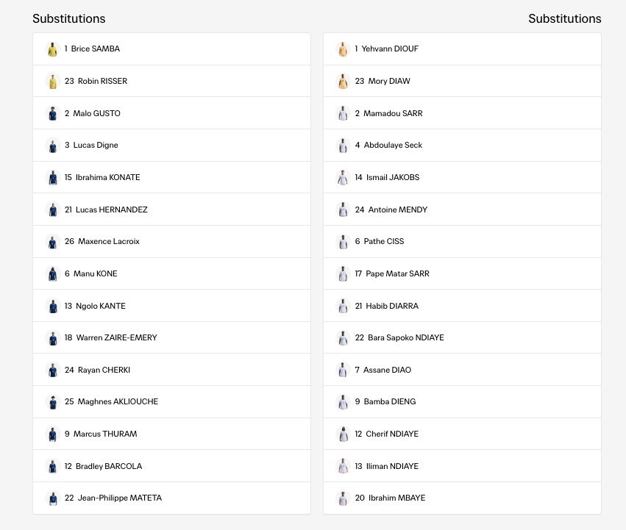626x530 pixels.
Task: Click Ismail JAKOBS's white jersey avatar
Action: tap(343, 178)
